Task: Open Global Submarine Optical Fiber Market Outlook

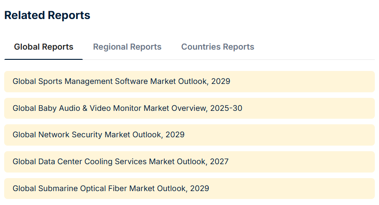Action: 111,189
